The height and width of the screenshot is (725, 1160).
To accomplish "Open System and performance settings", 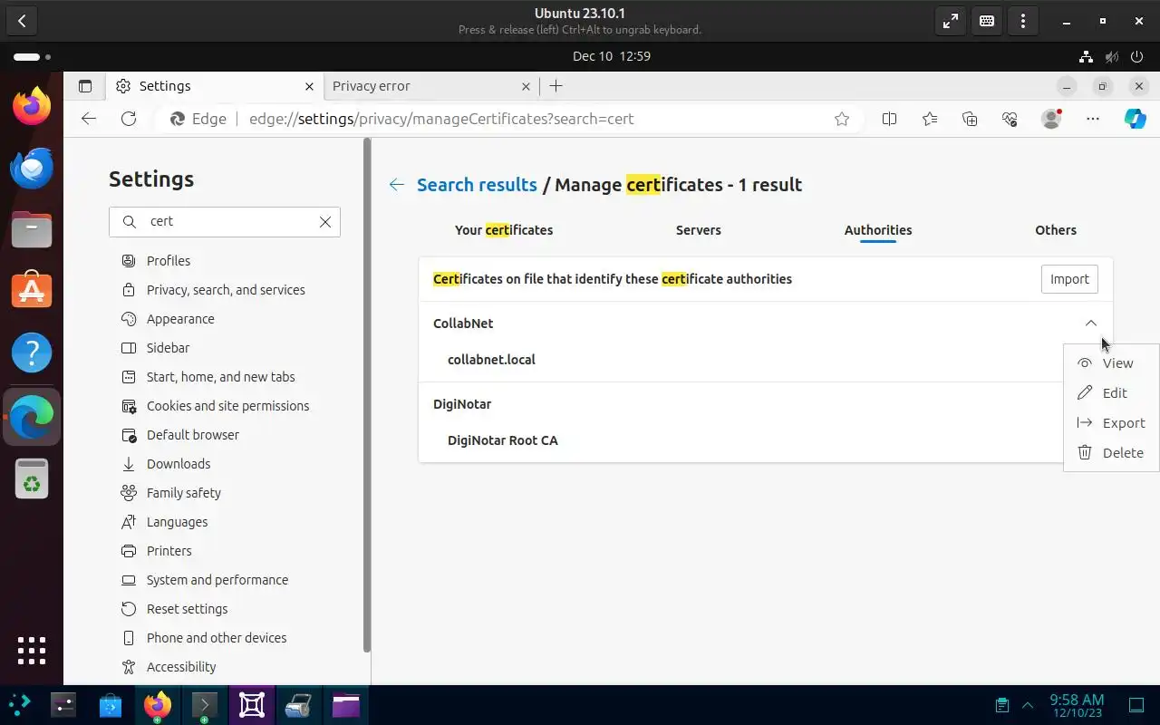I will click(x=217, y=580).
